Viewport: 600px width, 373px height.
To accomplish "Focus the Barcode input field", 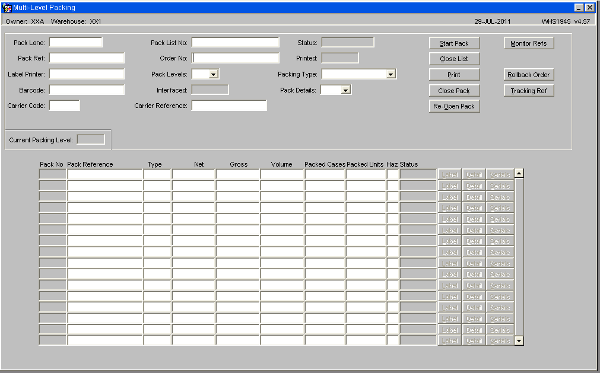I will pyautogui.click(x=87, y=90).
